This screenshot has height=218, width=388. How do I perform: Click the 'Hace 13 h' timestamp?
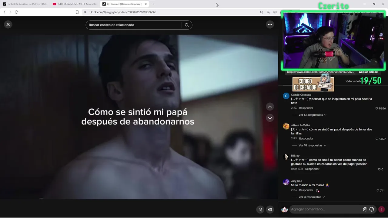coord(297,169)
